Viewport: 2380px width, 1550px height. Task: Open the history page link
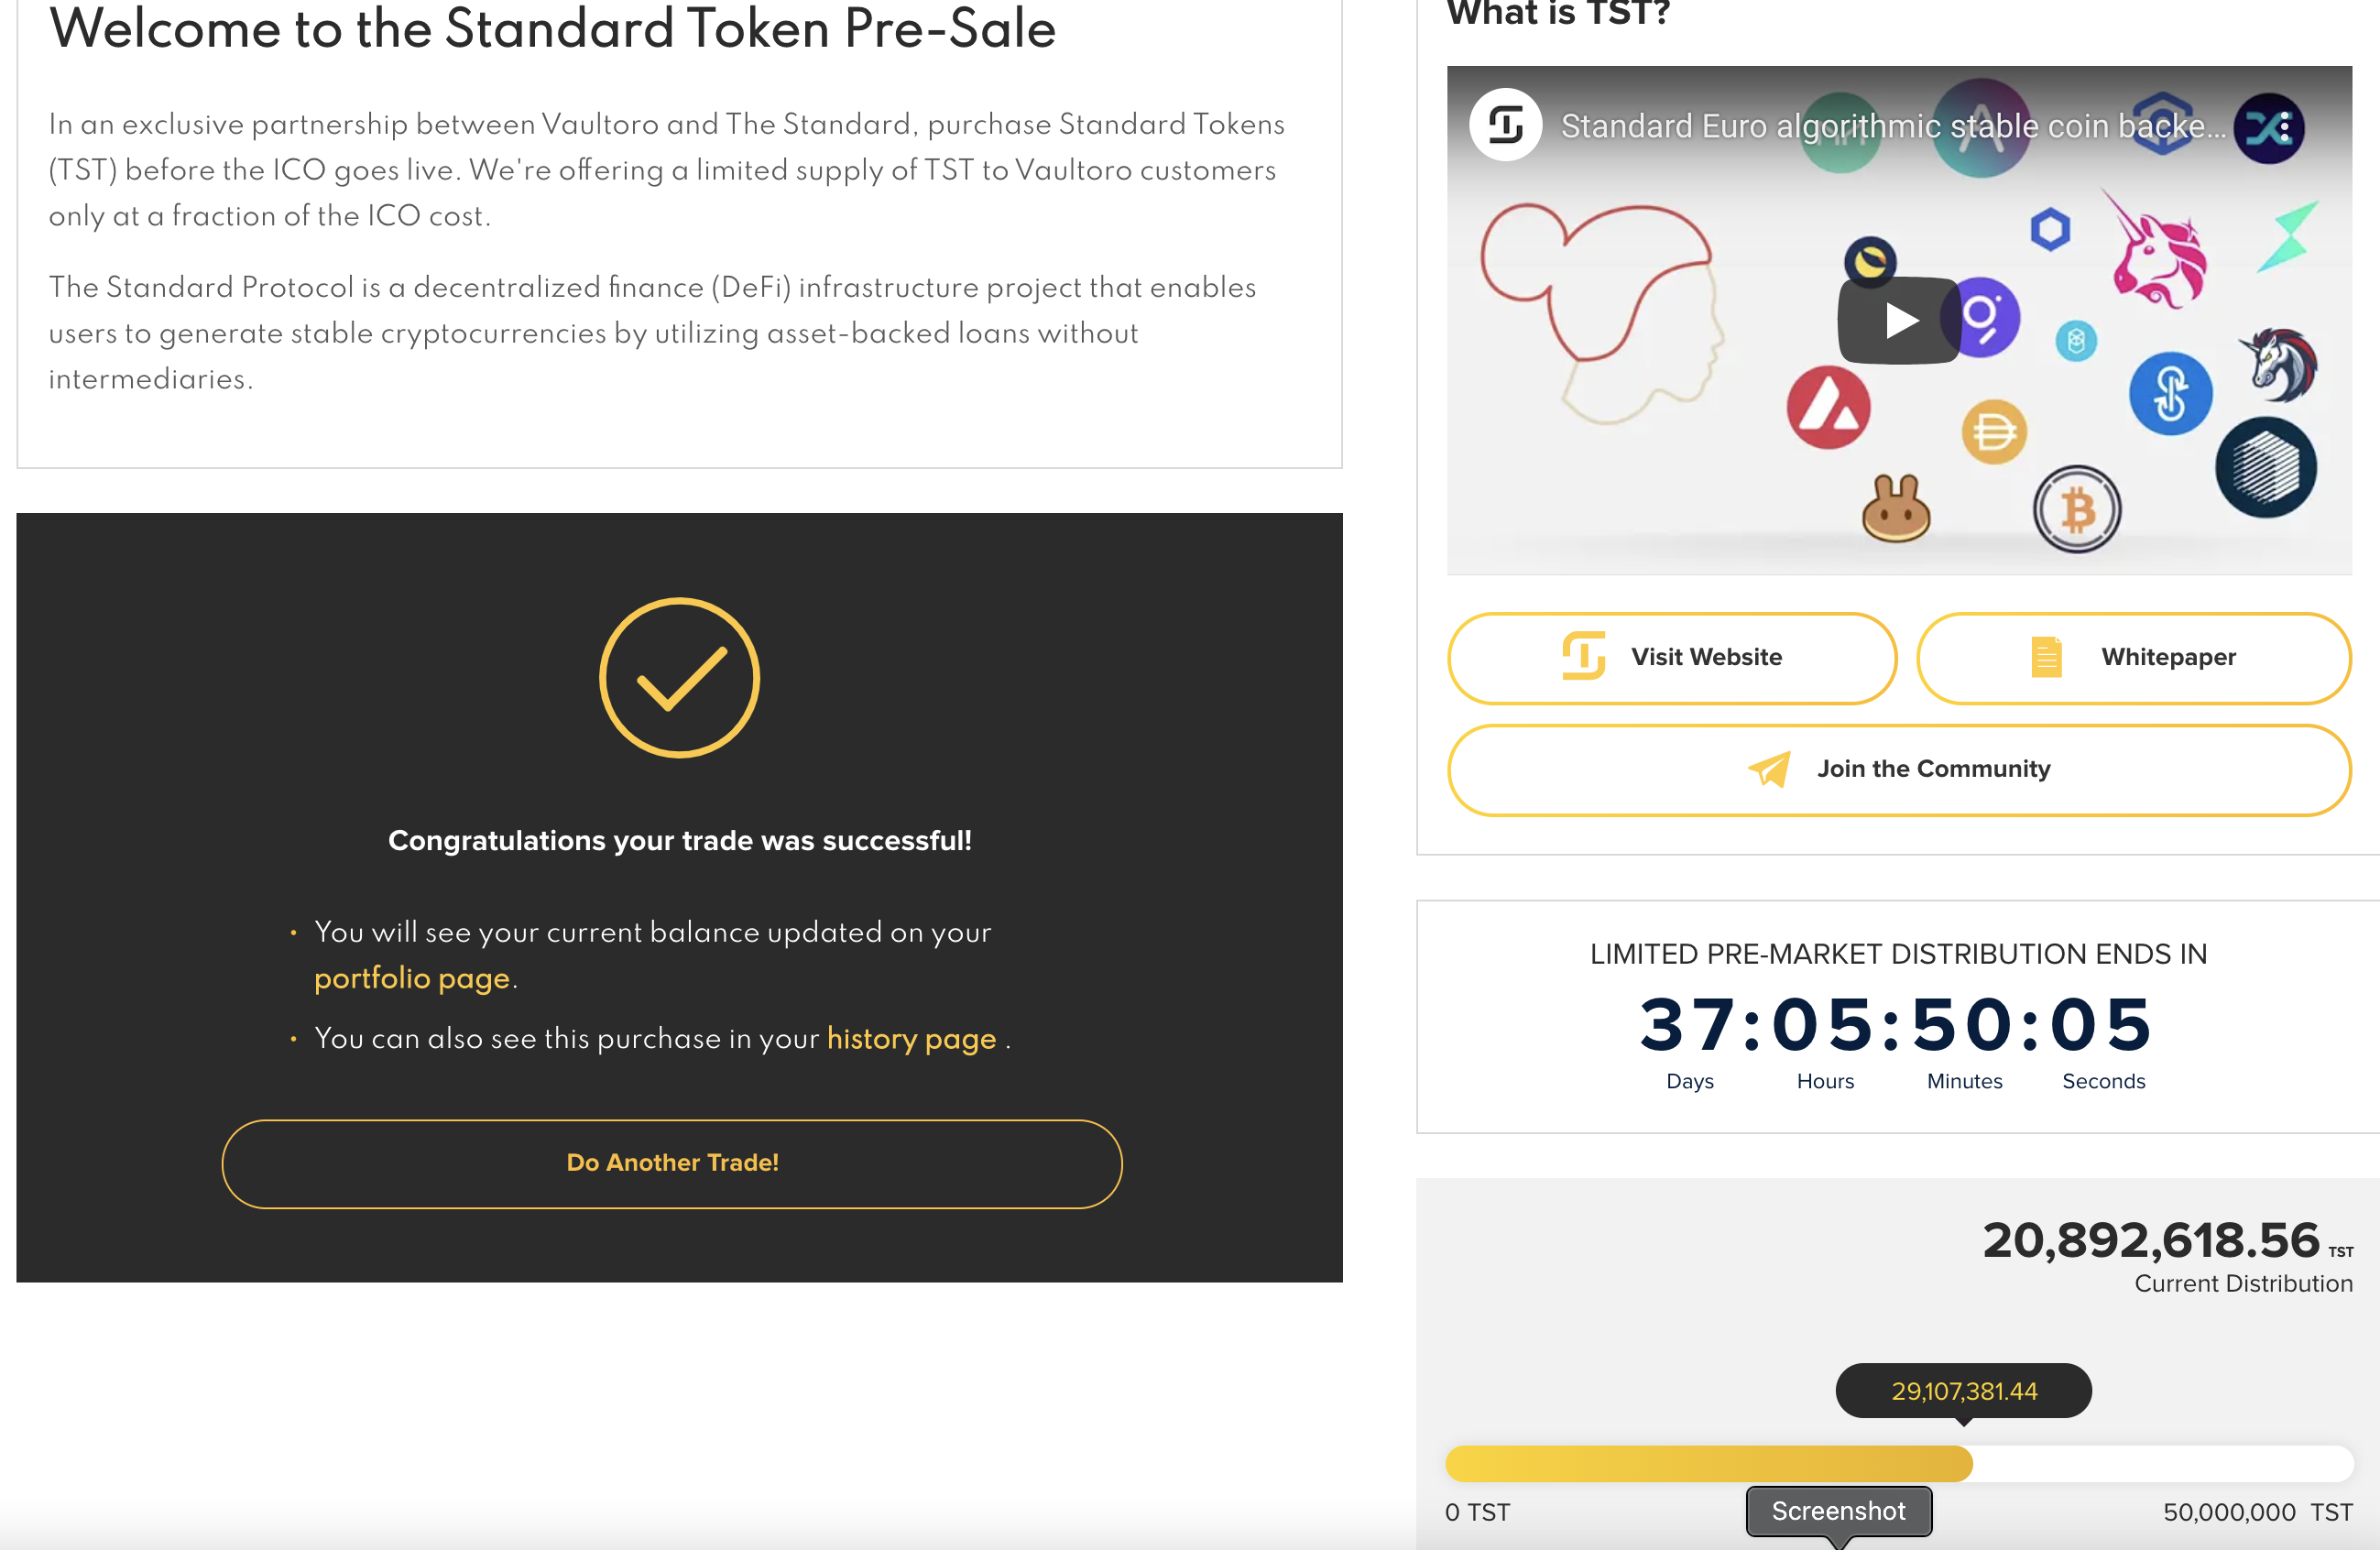click(911, 1038)
